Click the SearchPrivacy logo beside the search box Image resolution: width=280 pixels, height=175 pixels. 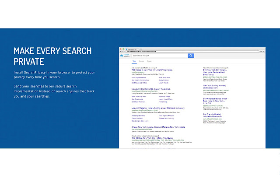[125, 56]
